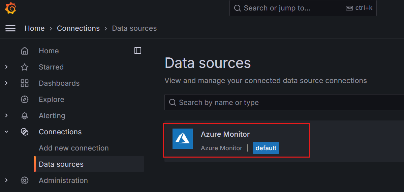Open the Azure Monitor data source title
The image size is (404, 192).
pyautogui.click(x=225, y=134)
